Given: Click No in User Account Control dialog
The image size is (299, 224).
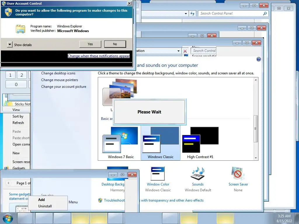Looking at the screenshot, I should coord(115,44).
